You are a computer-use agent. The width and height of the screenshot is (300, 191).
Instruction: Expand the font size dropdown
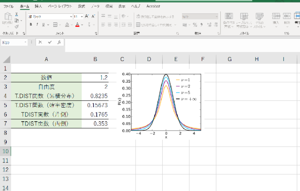[82, 17]
